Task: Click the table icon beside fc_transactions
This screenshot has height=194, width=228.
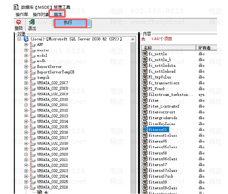Action: pyautogui.click(x=145, y=83)
